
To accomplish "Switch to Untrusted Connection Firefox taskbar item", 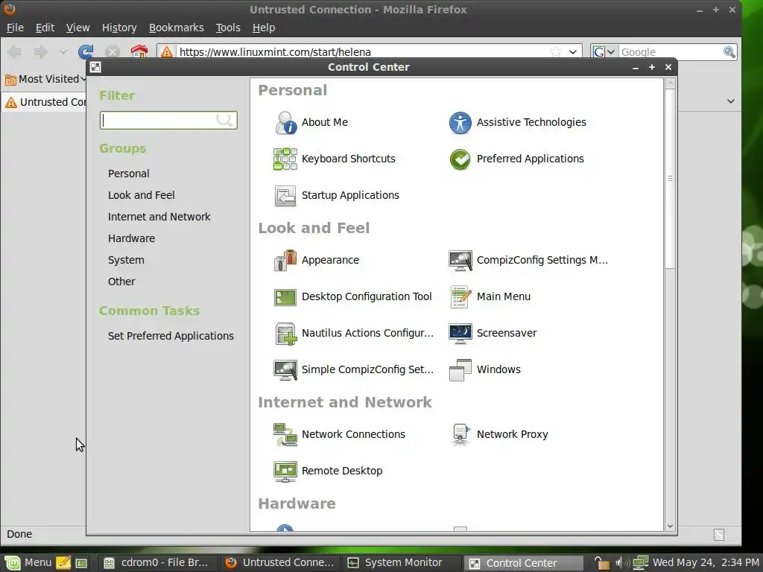I will click(x=279, y=563).
